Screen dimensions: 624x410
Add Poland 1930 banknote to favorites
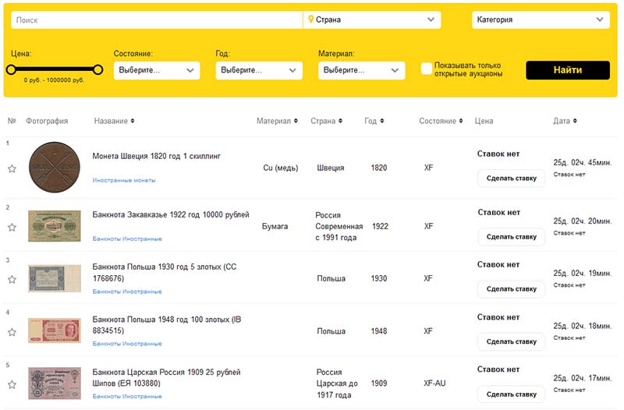[x=12, y=280]
